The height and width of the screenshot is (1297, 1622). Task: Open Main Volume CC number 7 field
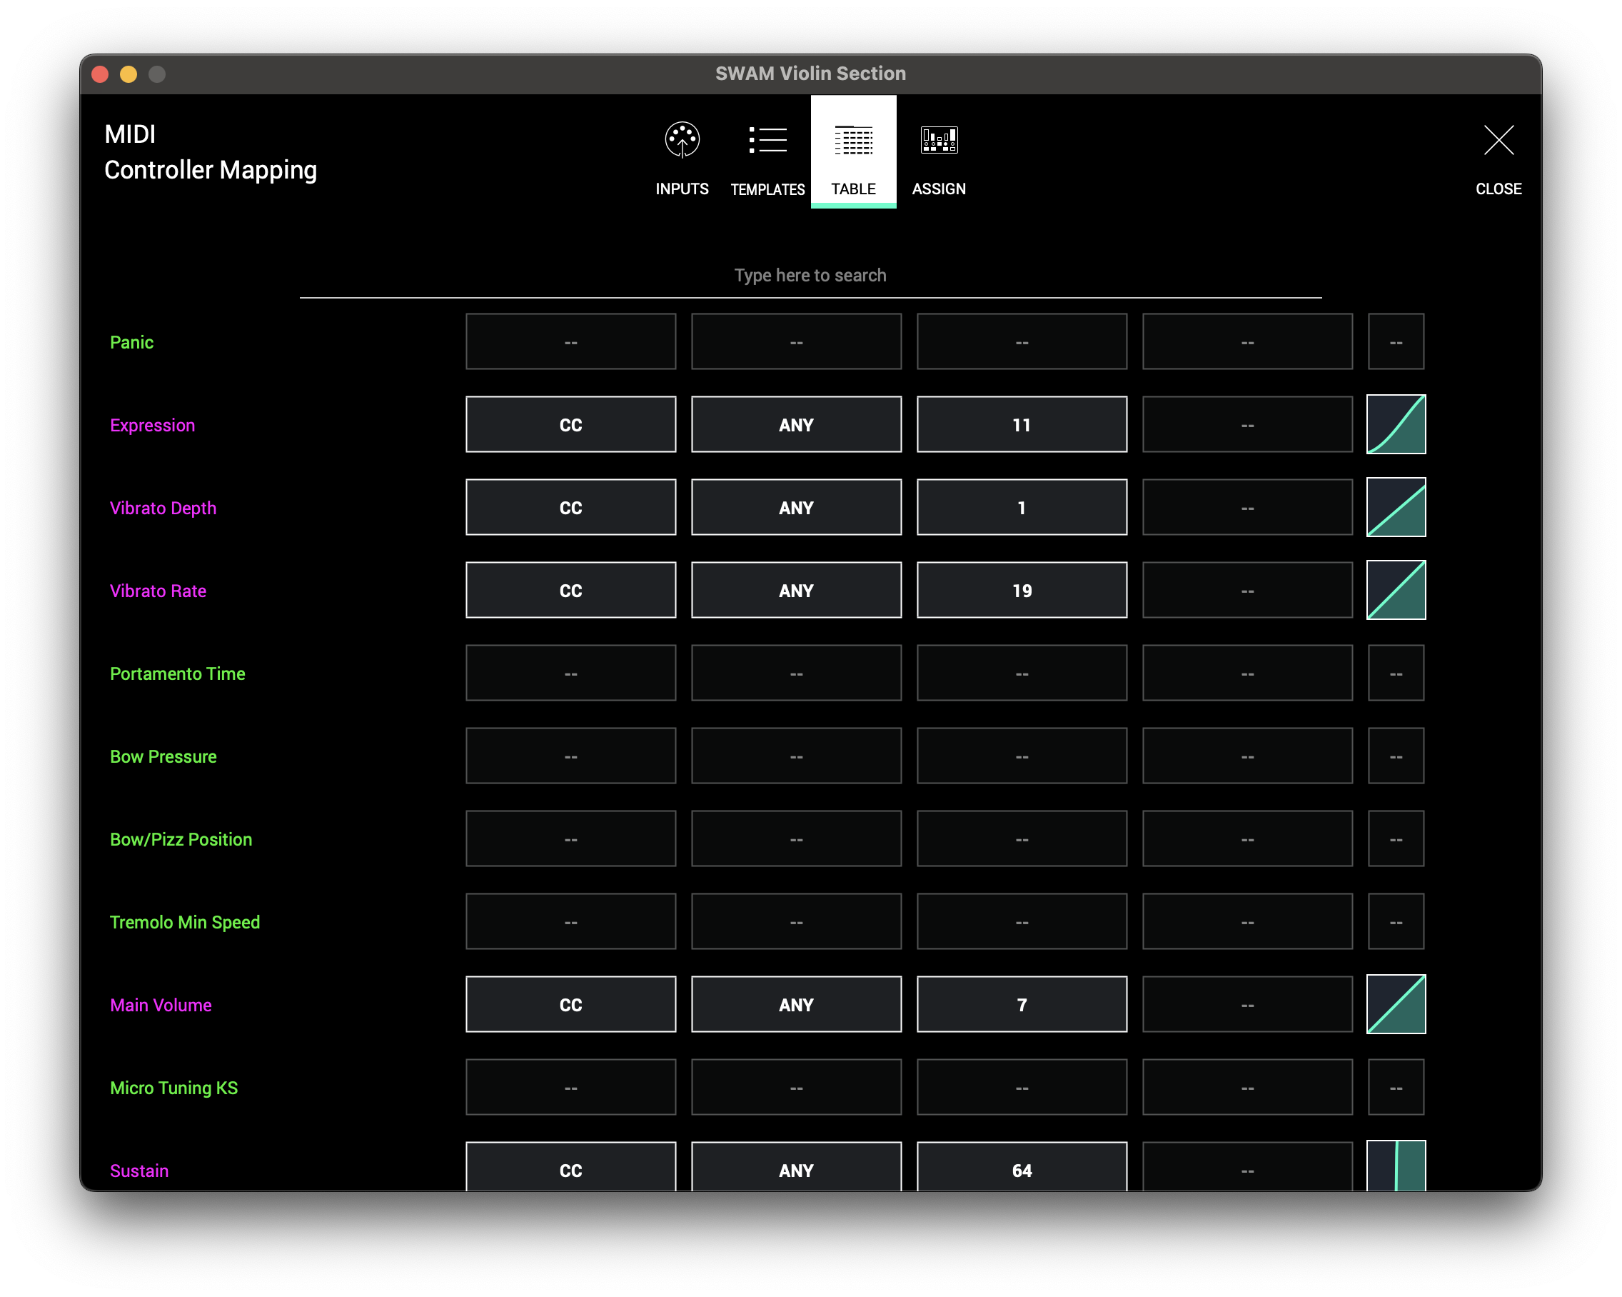(1021, 1004)
